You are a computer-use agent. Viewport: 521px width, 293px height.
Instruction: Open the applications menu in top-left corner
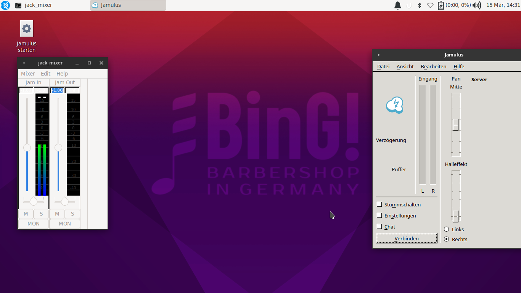click(x=5, y=5)
